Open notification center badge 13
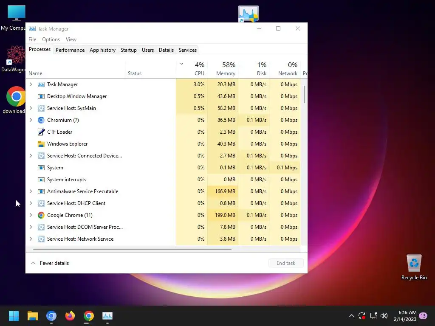 coord(423,316)
